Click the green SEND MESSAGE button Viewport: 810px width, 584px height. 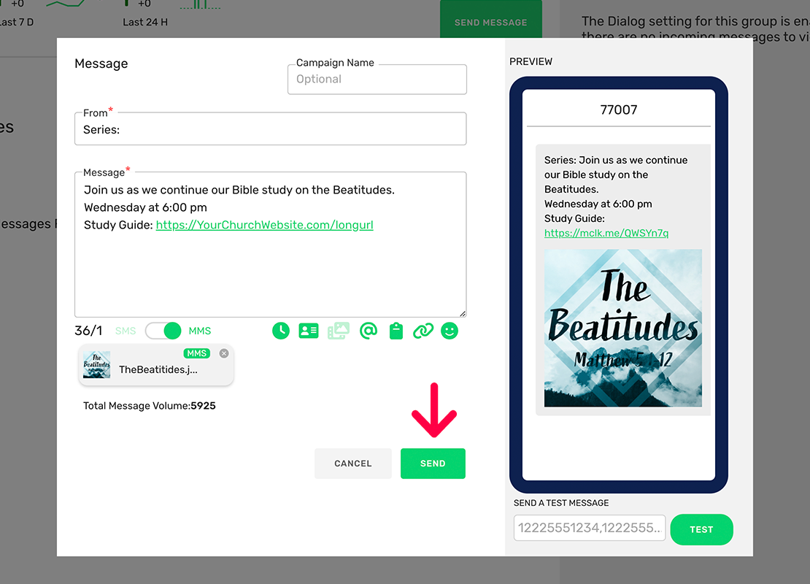(490, 22)
